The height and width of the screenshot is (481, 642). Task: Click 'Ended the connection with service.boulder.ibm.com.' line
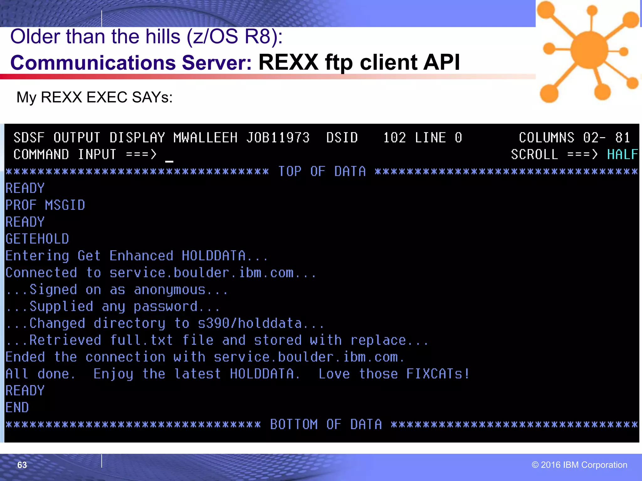pos(205,357)
